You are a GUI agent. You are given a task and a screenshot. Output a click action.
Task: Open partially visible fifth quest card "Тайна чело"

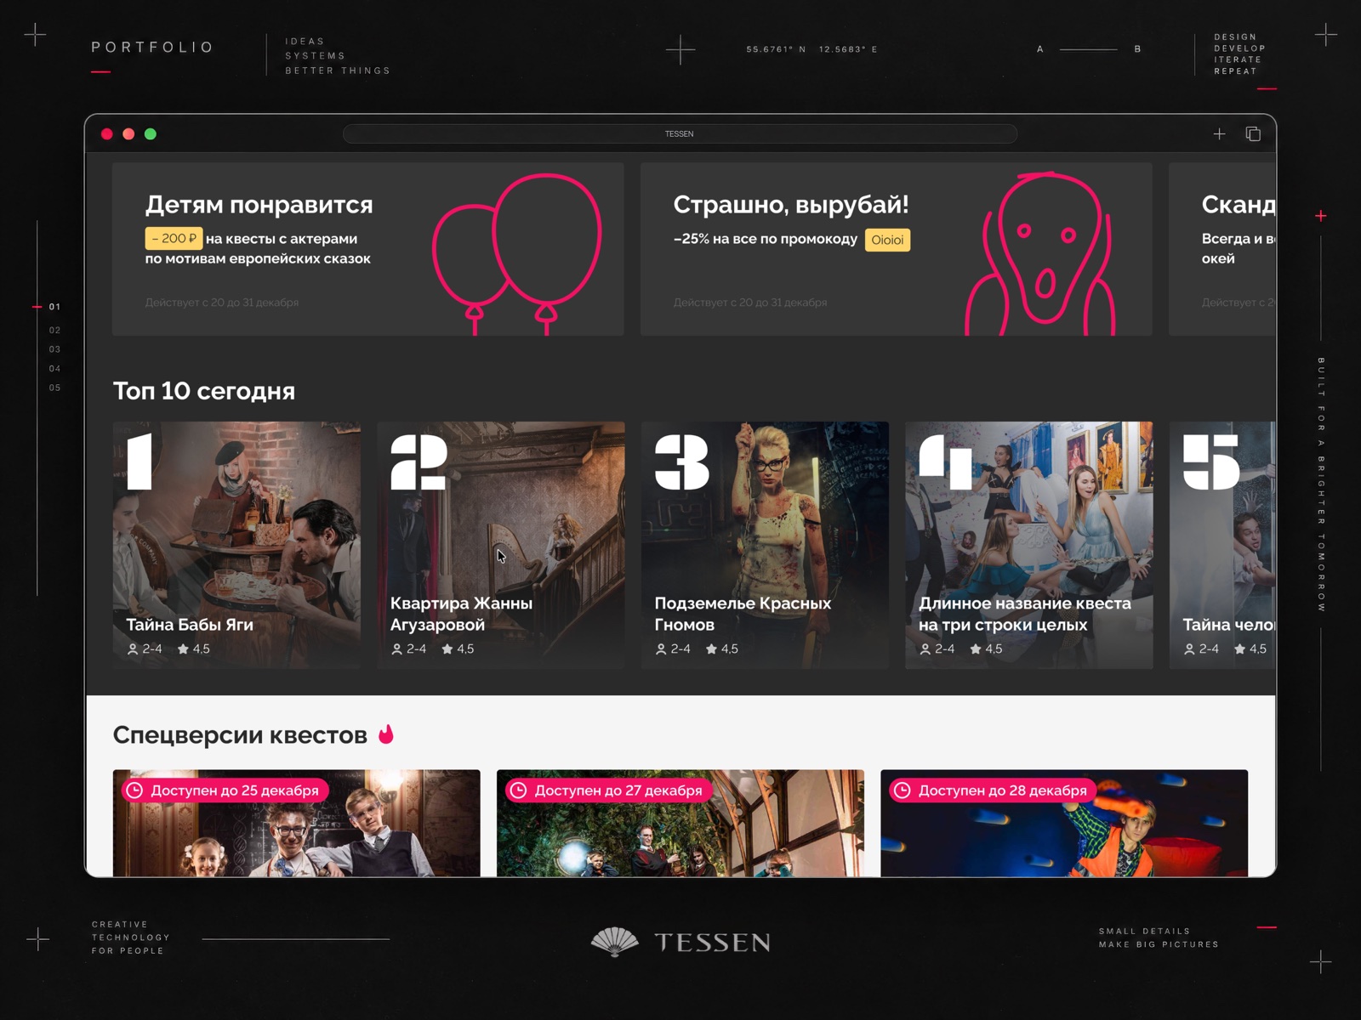(x=1222, y=545)
